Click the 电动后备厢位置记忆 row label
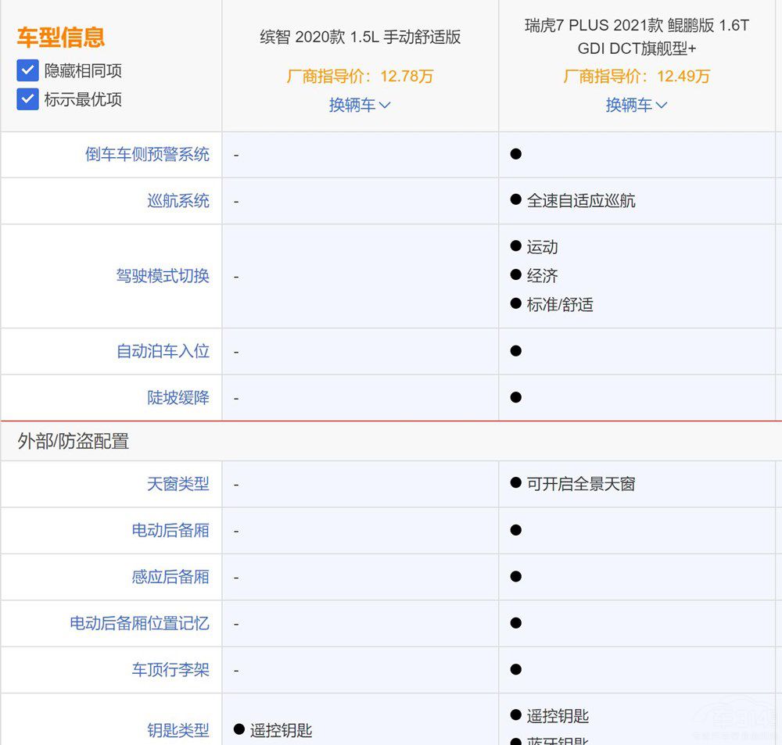The image size is (782, 745). 139,623
